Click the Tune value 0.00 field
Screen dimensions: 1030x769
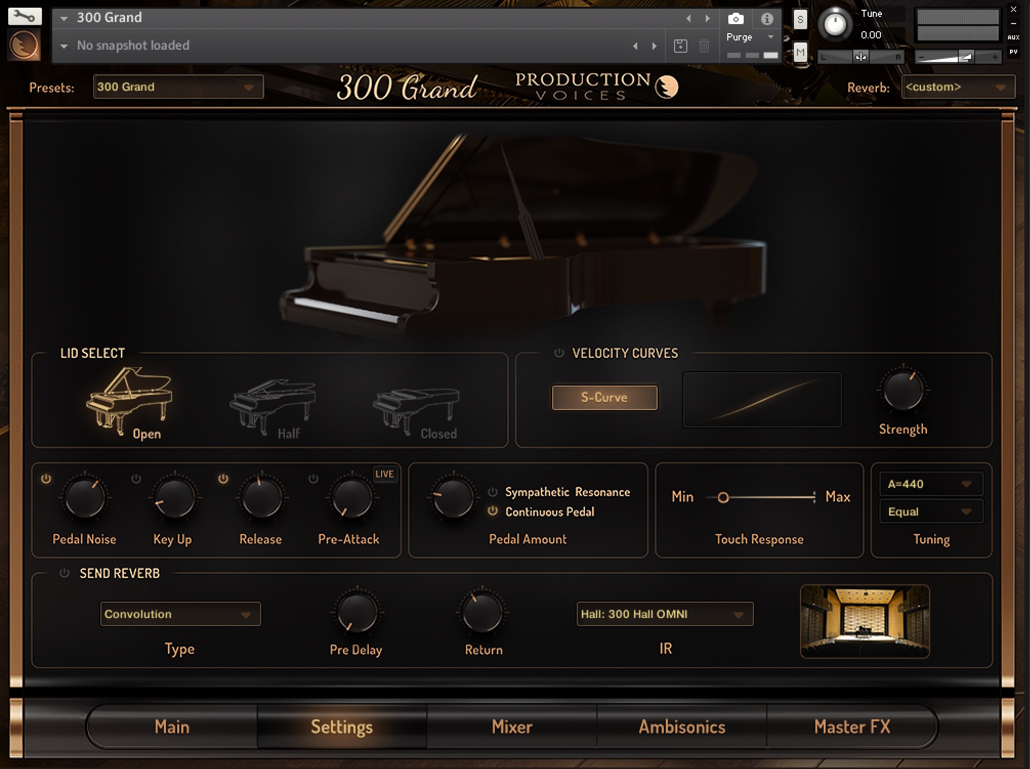(x=871, y=35)
